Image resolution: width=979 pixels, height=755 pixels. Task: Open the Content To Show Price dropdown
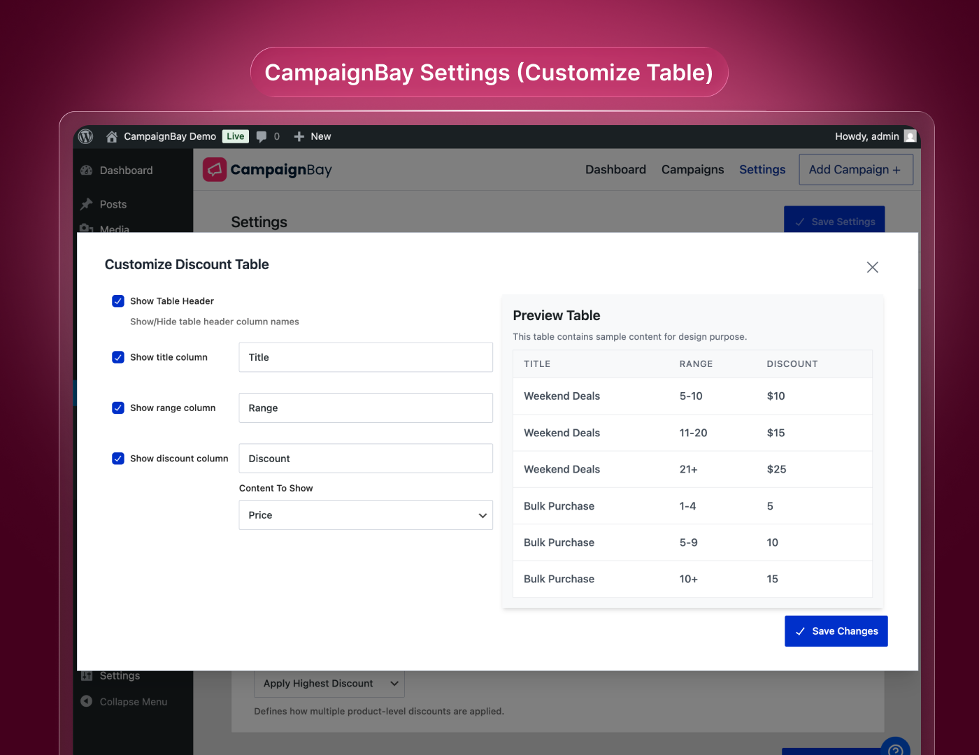point(366,515)
